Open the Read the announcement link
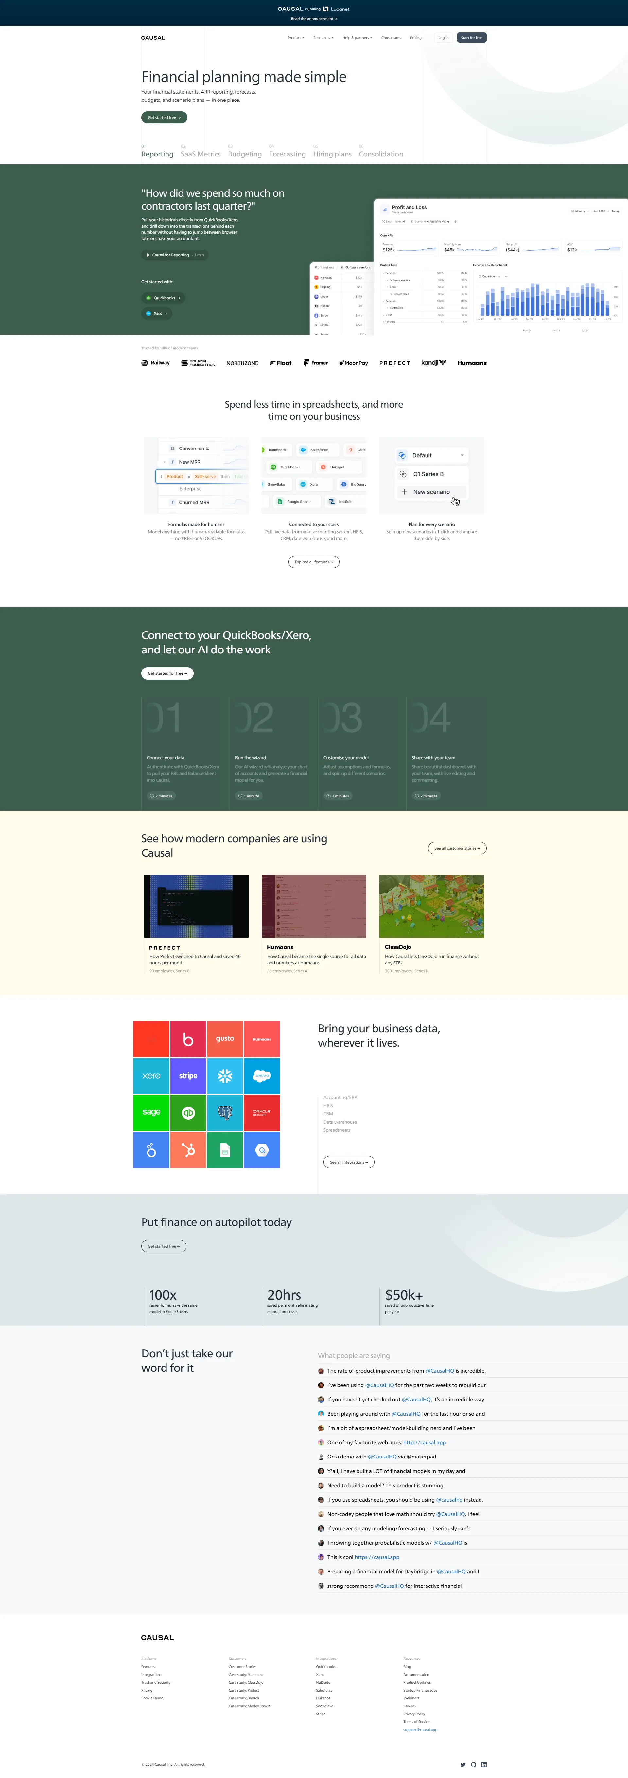Screen dimensions: 628x1778 click(x=314, y=19)
